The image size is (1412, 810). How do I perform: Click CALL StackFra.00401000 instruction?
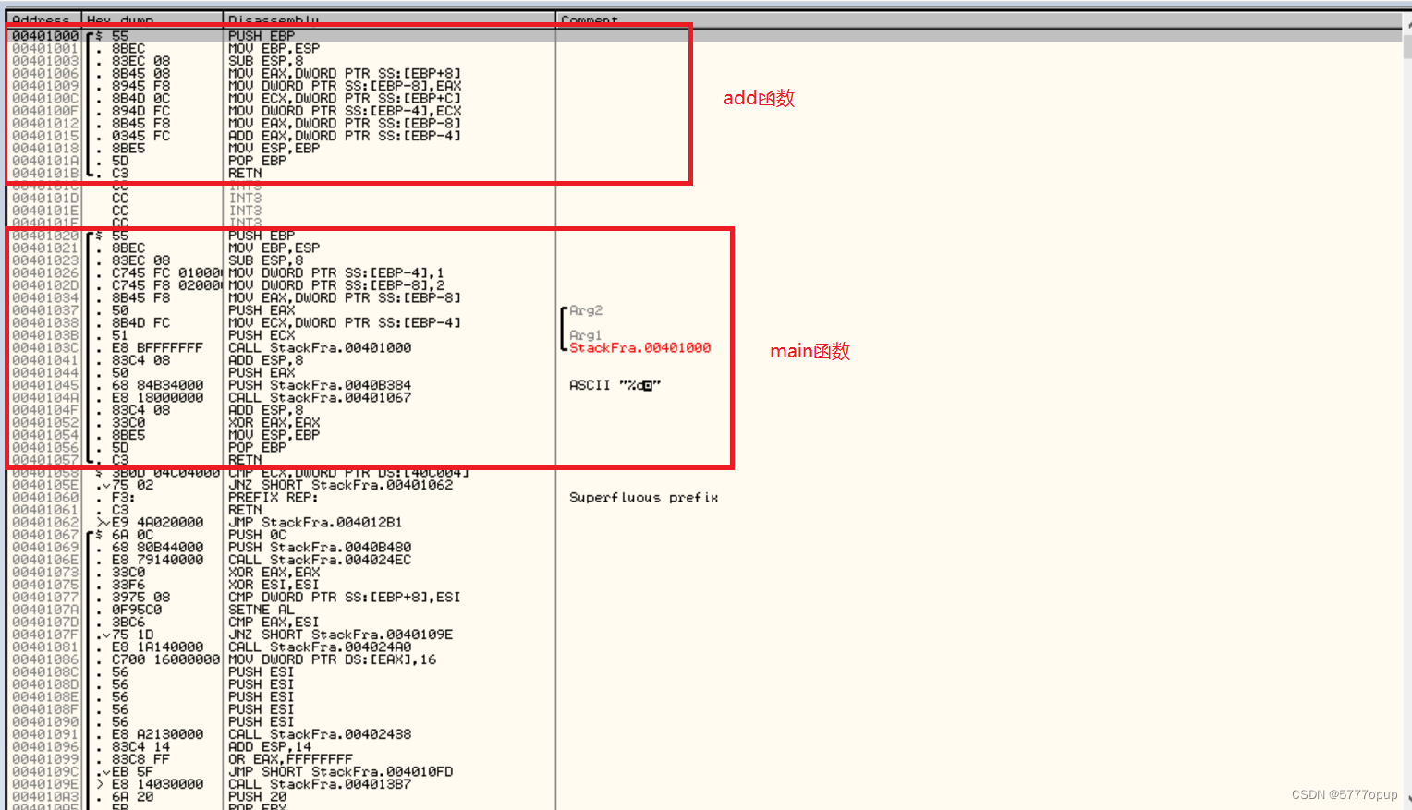pyautogui.click(x=320, y=347)
